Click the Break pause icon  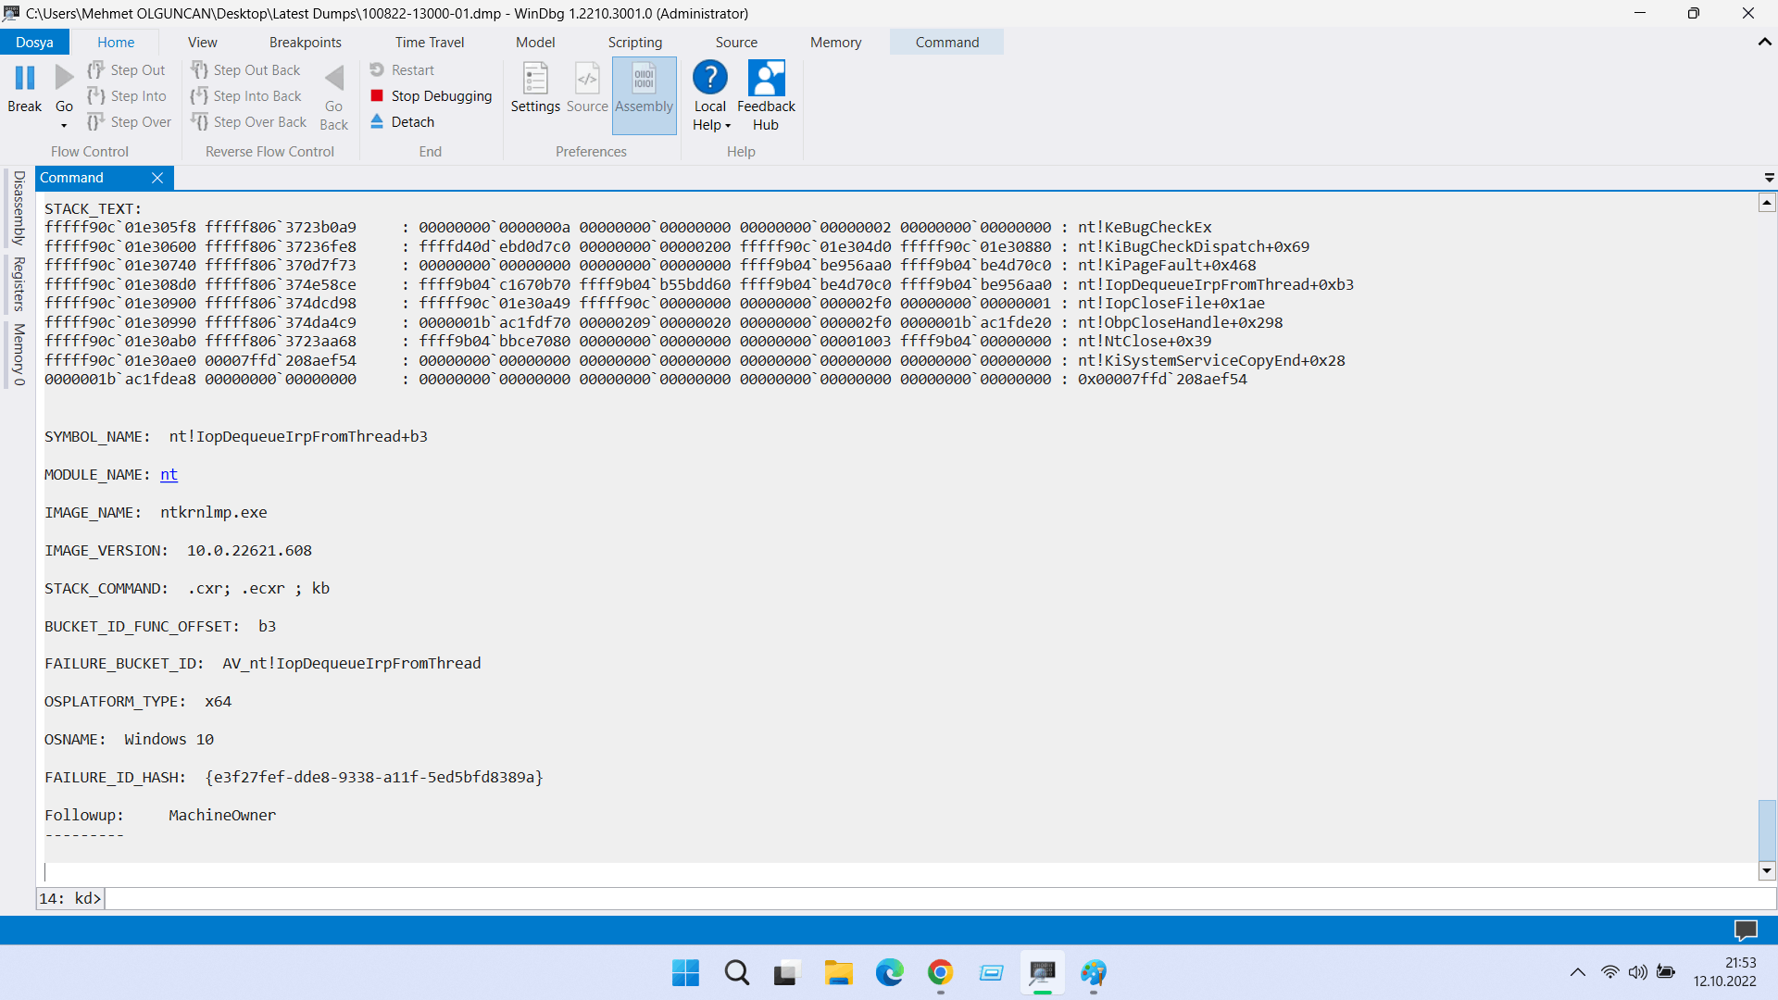[25, 78]
